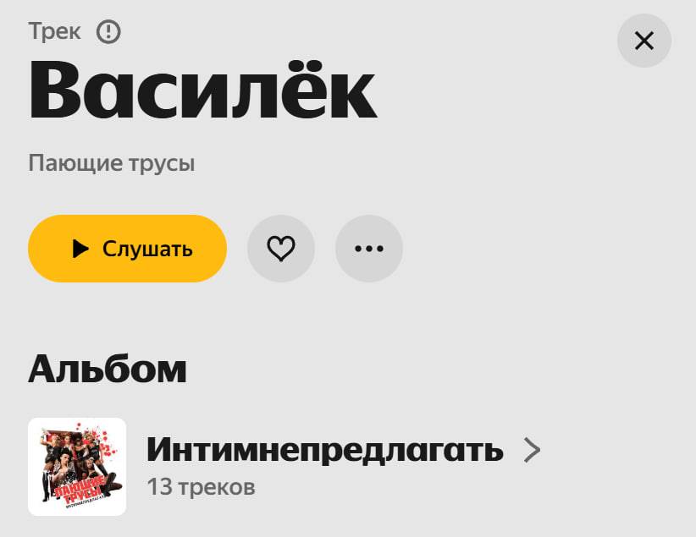View explicit content notice icon
This screenshot has width=696, height=537.
pos(108,32)
